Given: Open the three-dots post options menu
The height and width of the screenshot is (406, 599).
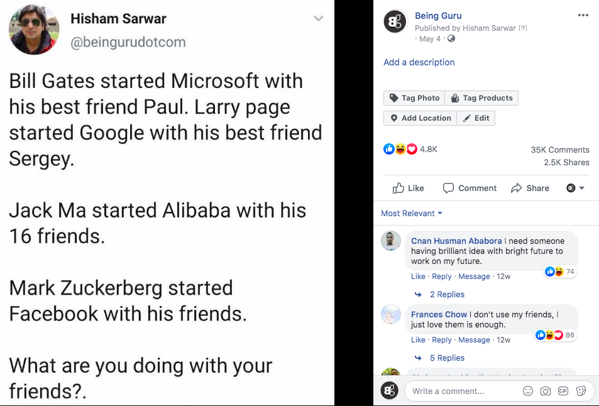Looking at the screenshot, I should coord(583,15).
